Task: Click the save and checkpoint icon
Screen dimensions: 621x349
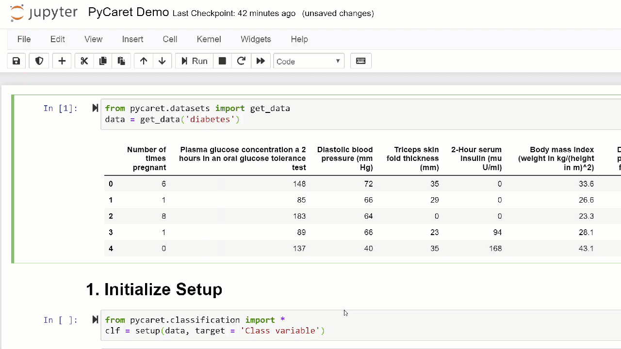Action: (x=16, y=61)
